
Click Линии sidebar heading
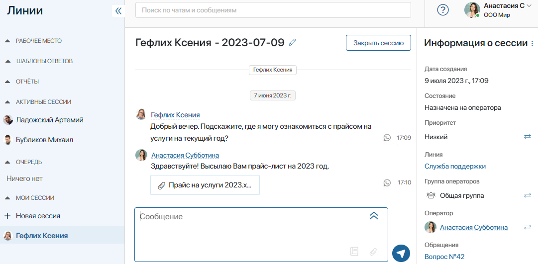[x=25, y=11]
